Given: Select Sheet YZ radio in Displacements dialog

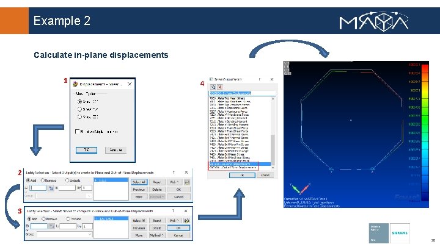Looking at the screenshot, I should pos(79,109).
